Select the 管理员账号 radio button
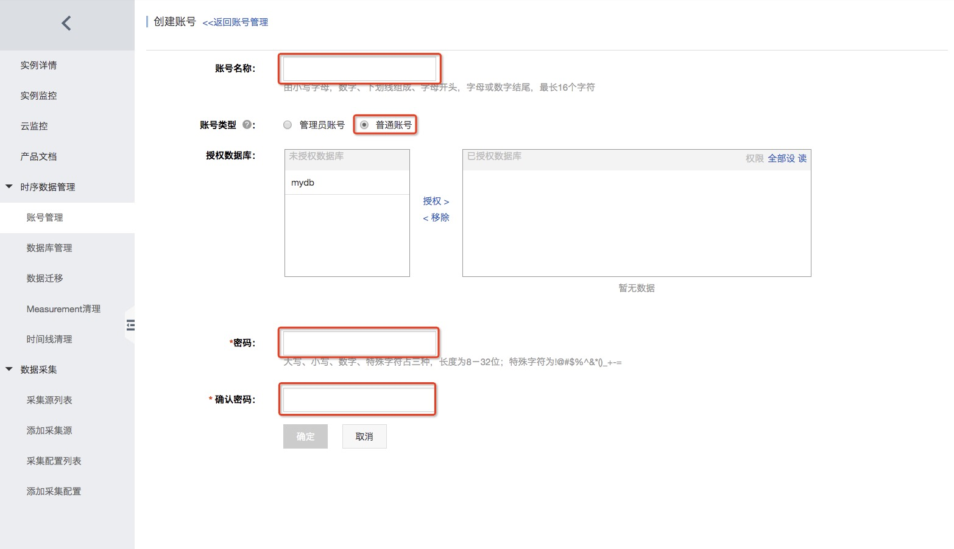 [x=288, y=125]
